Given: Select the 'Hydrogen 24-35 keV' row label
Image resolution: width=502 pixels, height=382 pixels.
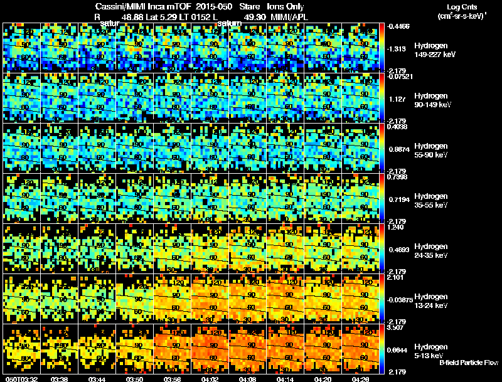Looking at the screenshot, I should click(431, 251).
